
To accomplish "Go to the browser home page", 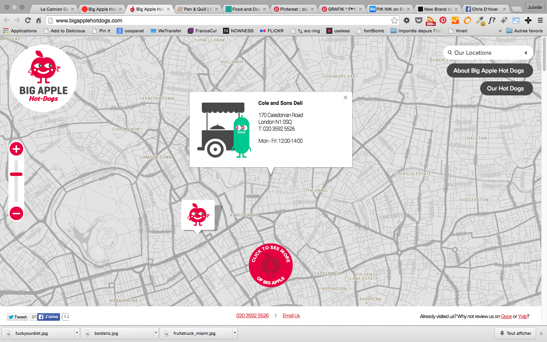I will tap(38, 21).
